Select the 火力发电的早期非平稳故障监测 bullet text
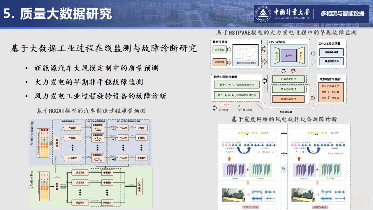The height and width of the screenshot is (210, 373). tap(89, 82)
